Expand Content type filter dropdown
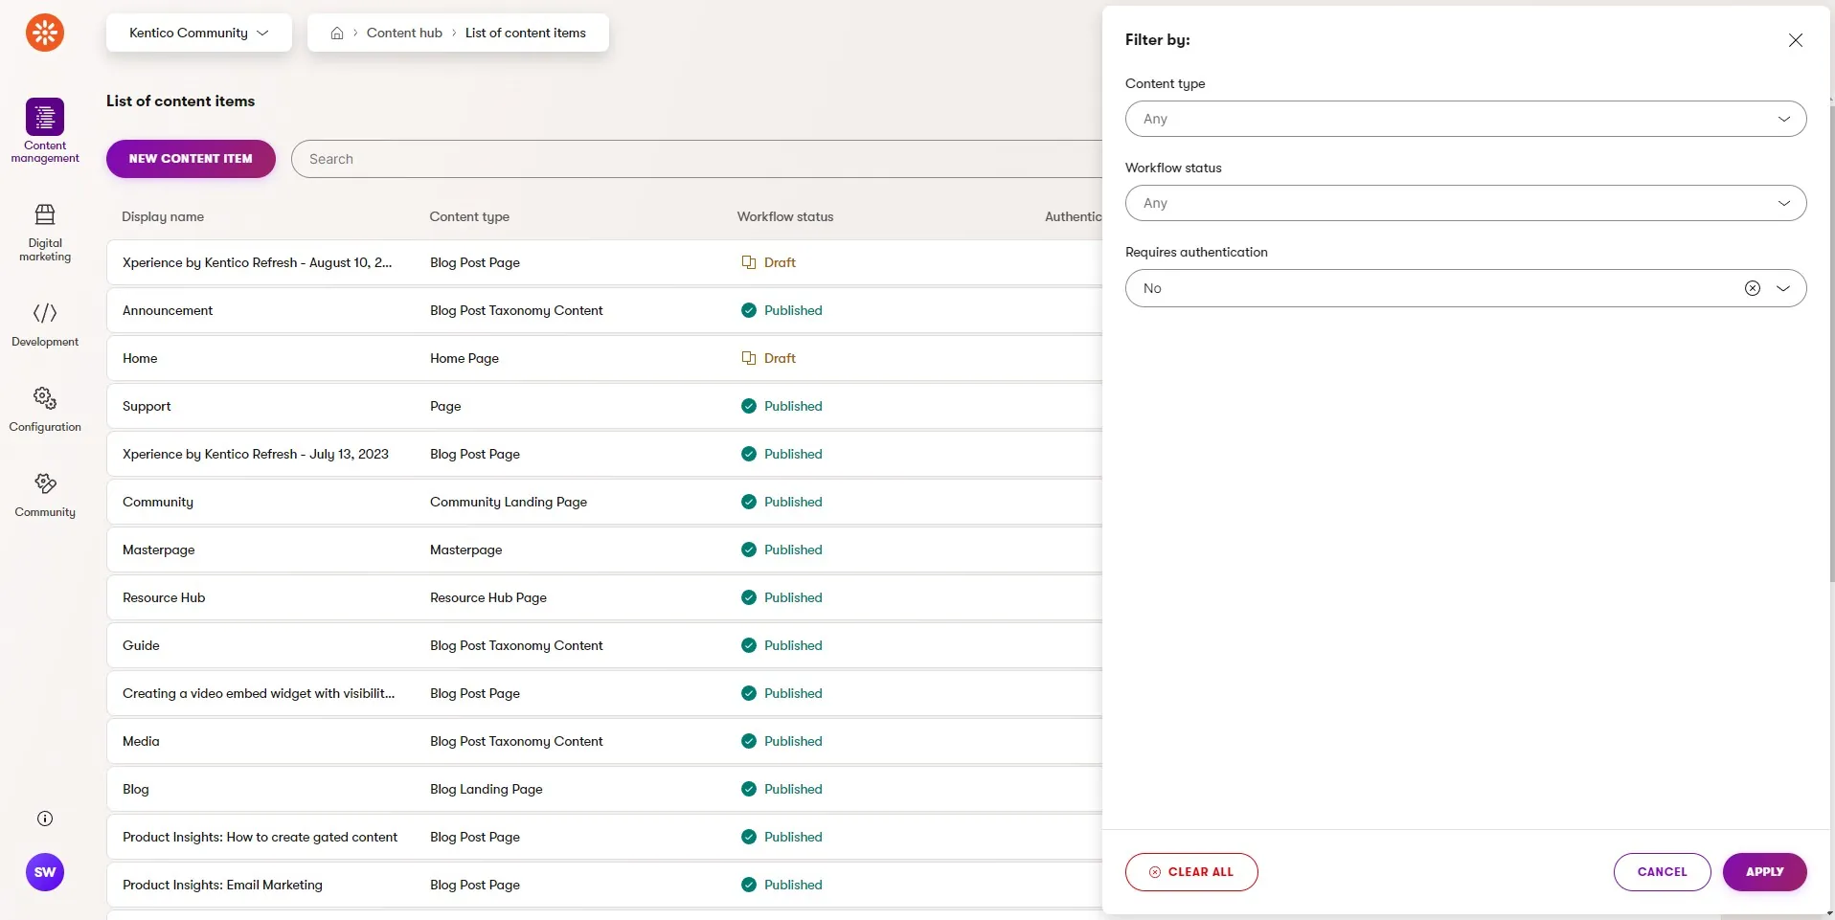 1465,119
